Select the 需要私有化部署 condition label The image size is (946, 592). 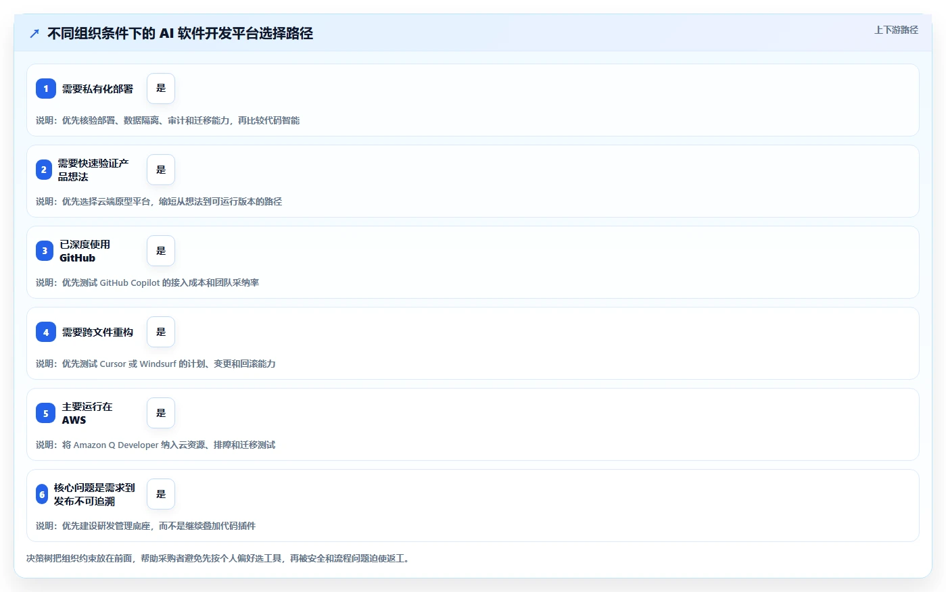(x=97, y=89)
